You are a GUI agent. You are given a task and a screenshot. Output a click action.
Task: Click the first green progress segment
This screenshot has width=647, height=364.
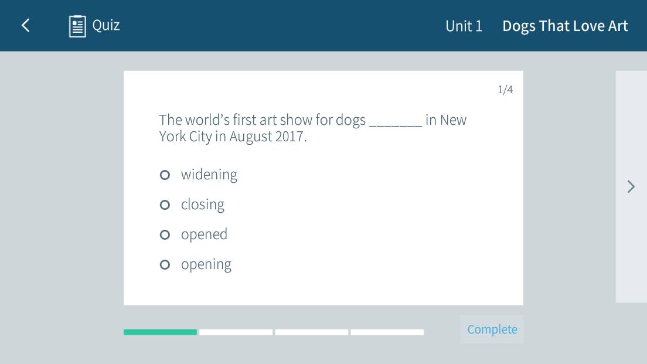160,332
